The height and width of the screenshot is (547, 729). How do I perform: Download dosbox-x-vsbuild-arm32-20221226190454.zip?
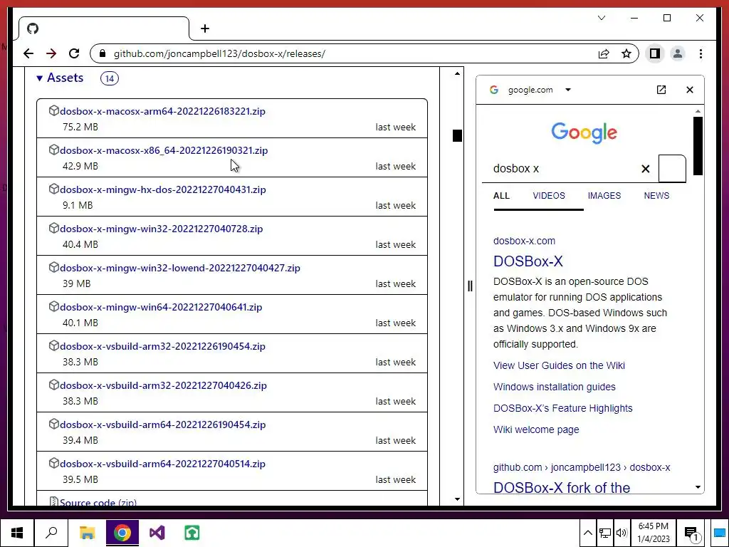[x=162, y=346]
